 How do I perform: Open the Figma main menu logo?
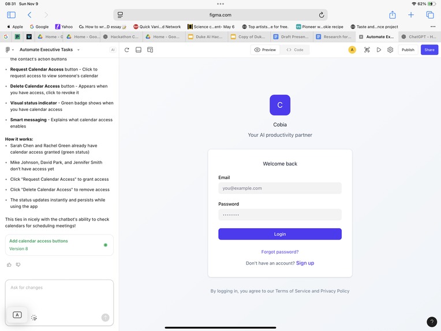(8, 50)
